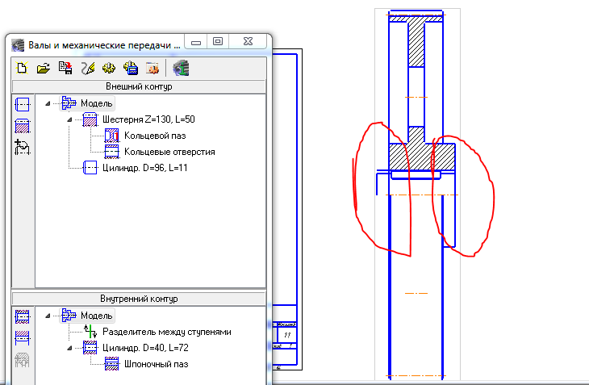Click the Внешний контур panel header
The image size is (589, 385).
click(x=139, y=86)
